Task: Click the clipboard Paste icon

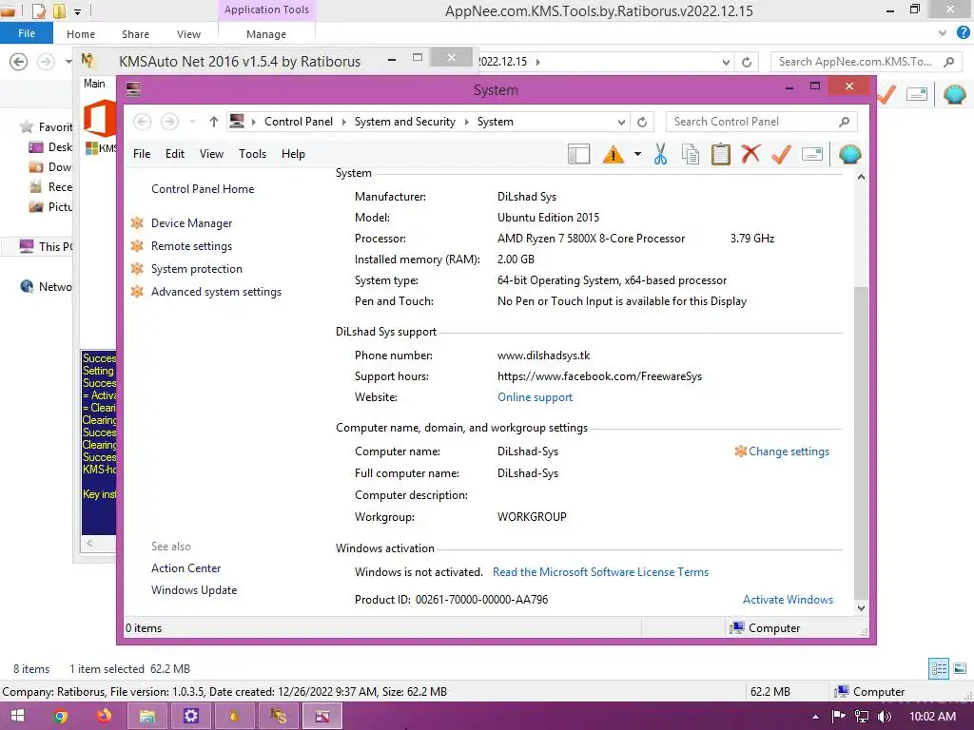Action: point(721,154)
